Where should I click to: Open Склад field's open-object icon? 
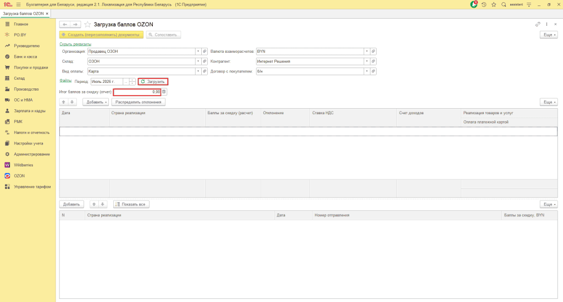[205, 61]
